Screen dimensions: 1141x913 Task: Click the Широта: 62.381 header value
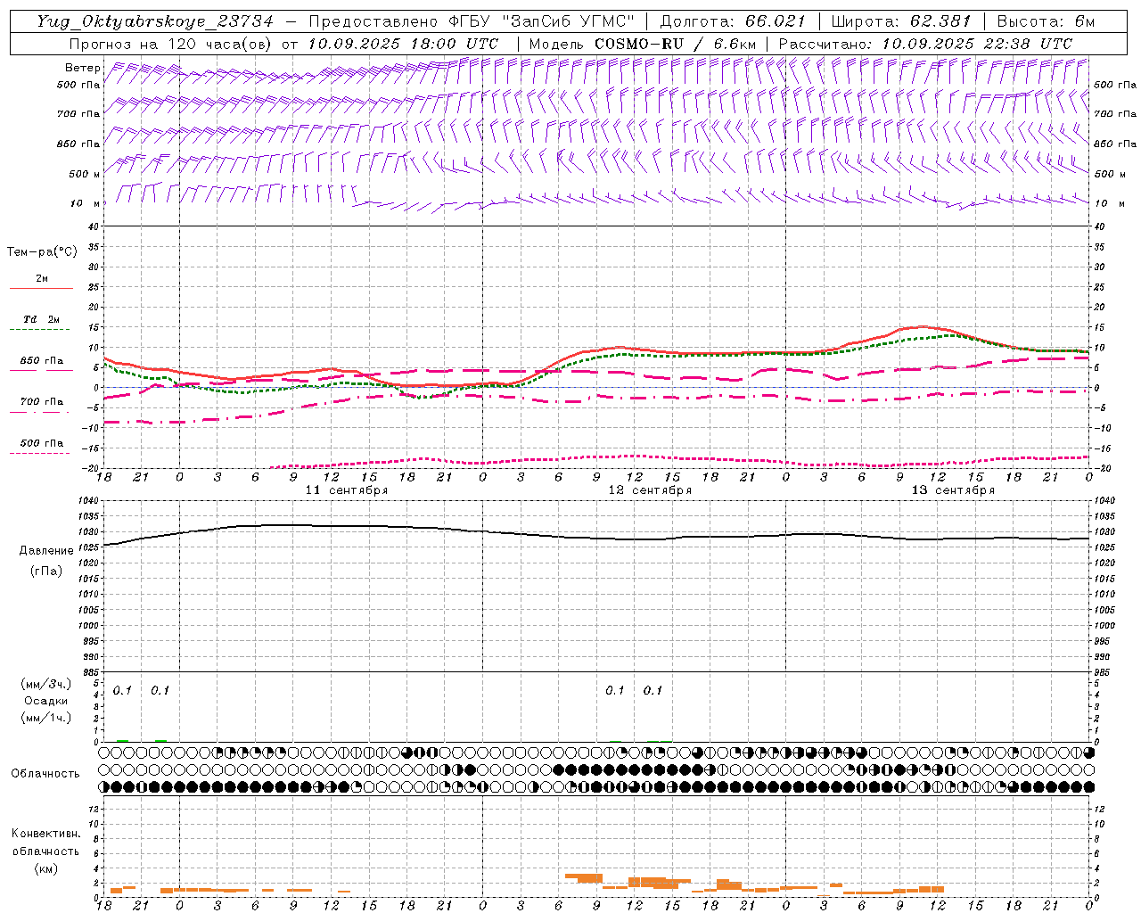point(900,21)
